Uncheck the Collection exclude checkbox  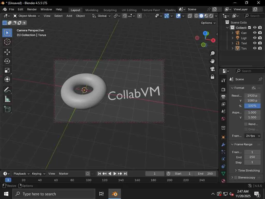[249, 27]
